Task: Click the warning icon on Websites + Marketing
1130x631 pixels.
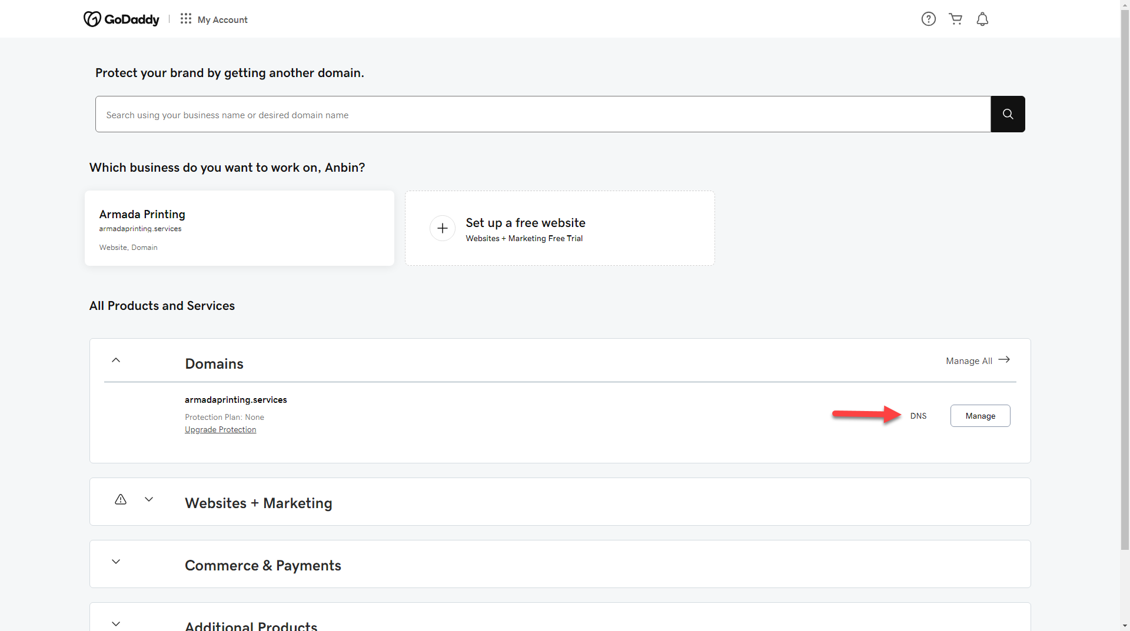Action: [121, 499]
